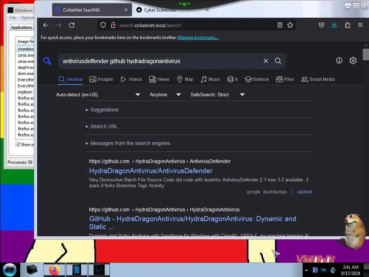Expand the Search URL section
The width and height of the screenshot is (369, 277).
coord(102,127)
